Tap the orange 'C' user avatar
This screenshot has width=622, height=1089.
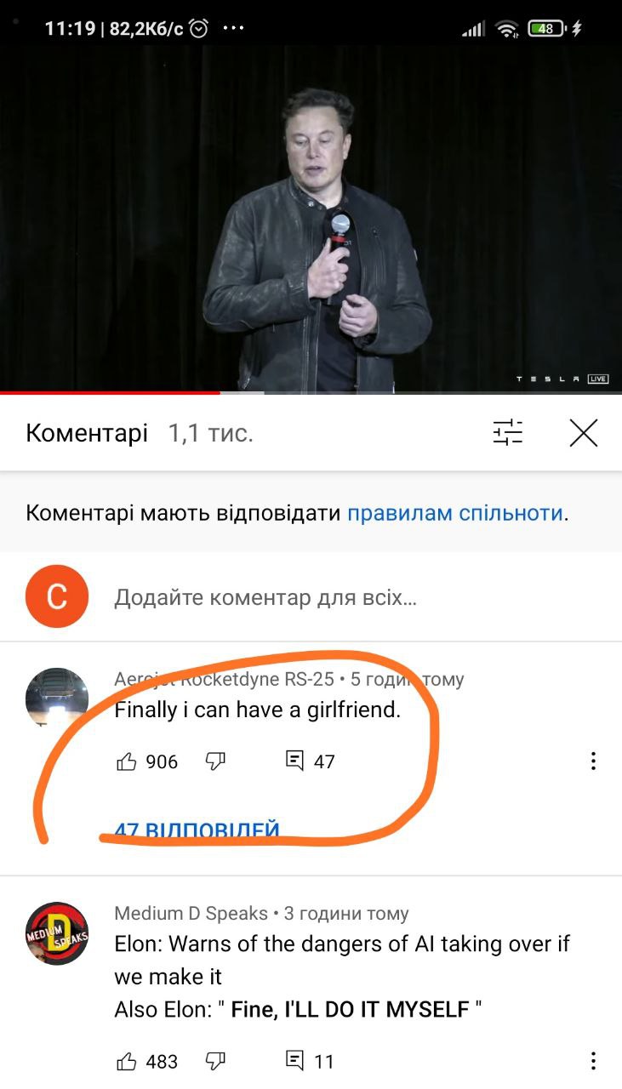[x=57, y=596]
